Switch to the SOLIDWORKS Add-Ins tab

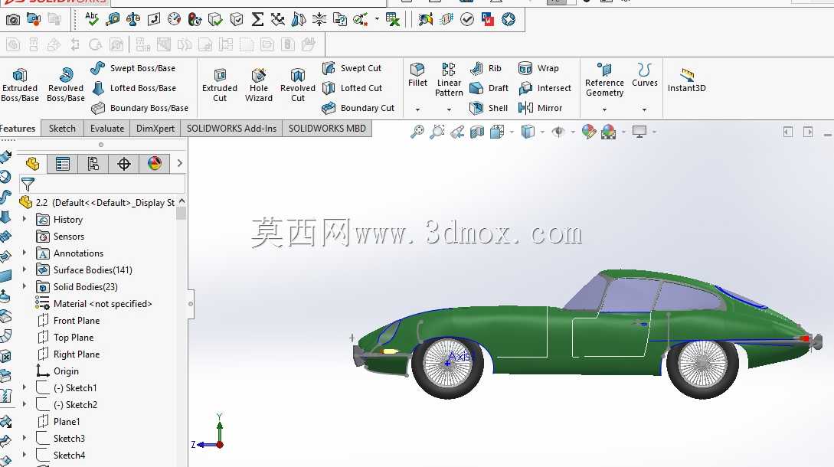(x=231, y=128)
